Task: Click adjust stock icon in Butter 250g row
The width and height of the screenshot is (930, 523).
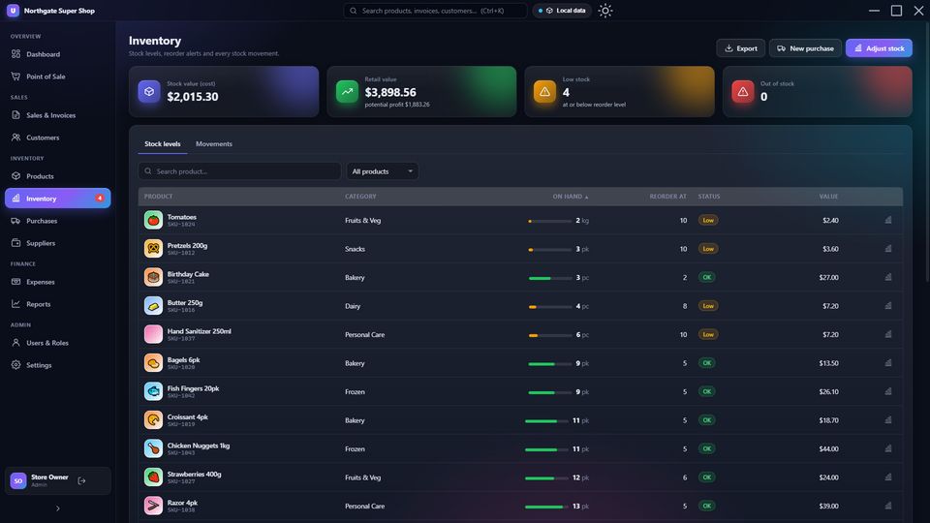Action: 888,305
